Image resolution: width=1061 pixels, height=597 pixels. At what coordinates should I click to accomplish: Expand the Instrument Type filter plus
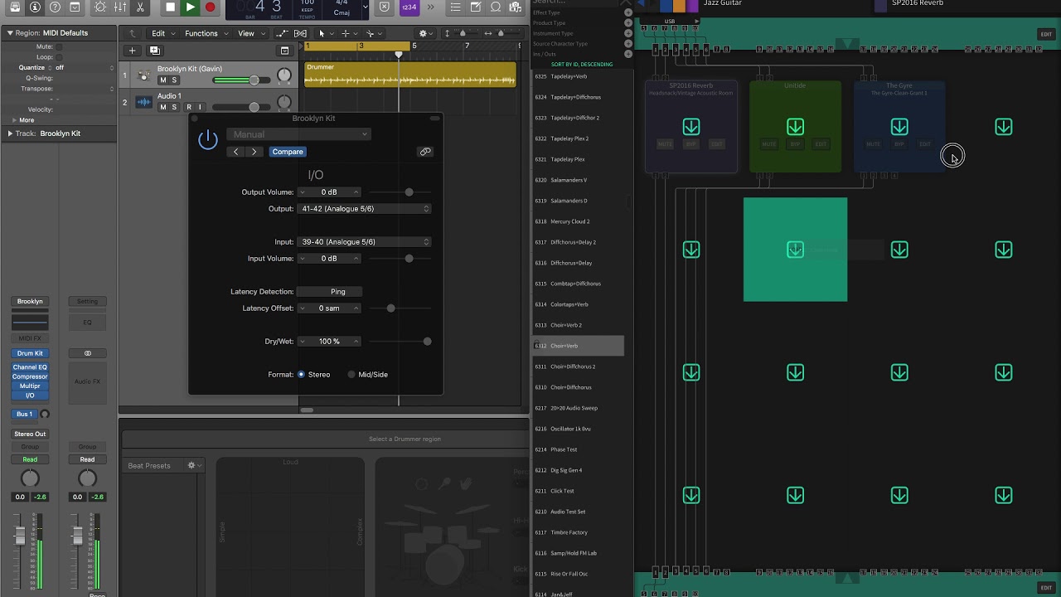click(627, 33)
